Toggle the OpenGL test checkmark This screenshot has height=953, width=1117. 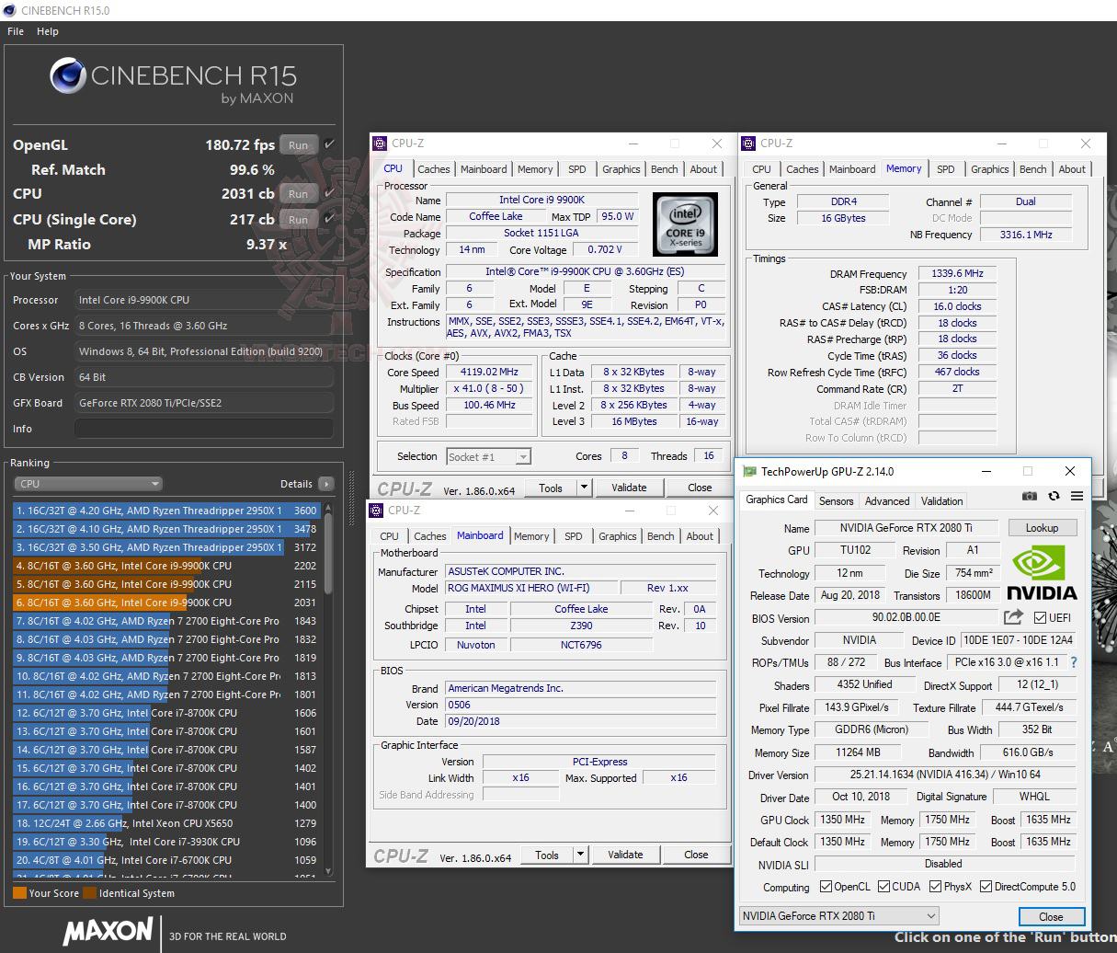[x=329, y=144]
